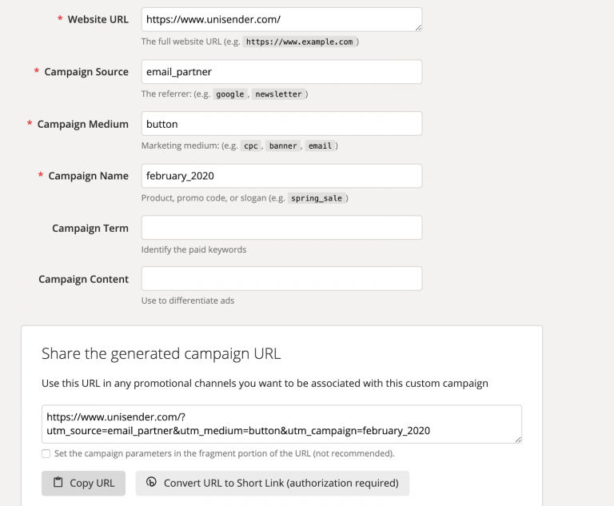Viewport: 614px width, 506px height.
Task: Select the Campaign Medium field with button
Action: [x=281, y=124]
